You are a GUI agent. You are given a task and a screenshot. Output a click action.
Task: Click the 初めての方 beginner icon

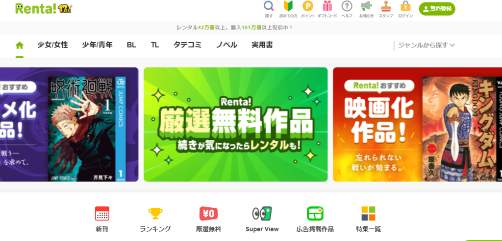(x=288, y=6)
